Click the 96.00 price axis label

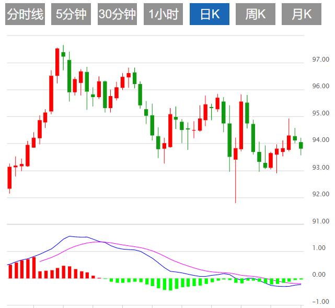(320, 86)
